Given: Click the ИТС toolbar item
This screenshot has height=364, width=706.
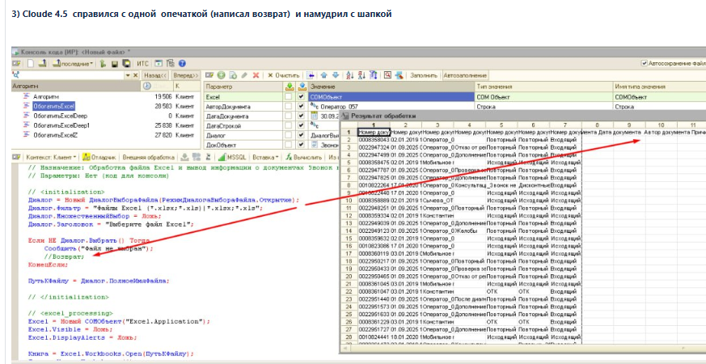Looking at the screenshot, I should (x=142, y=64).
